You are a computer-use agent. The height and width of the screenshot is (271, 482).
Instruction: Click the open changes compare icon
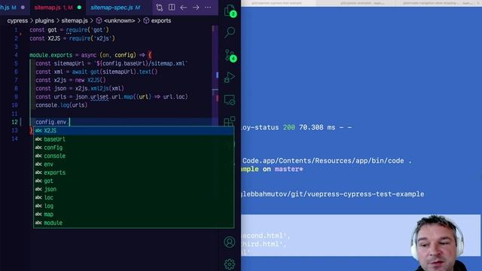tap(159, 8)
